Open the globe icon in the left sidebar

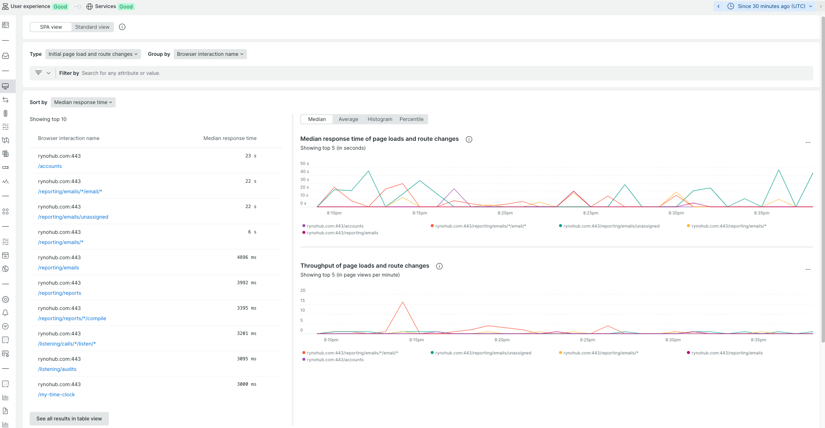6,269
